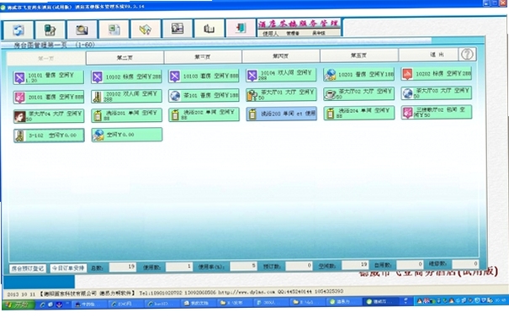Select the 茶大厅01 大厅 card
This screenshot has height=318, width=509.
click(281, 94)
